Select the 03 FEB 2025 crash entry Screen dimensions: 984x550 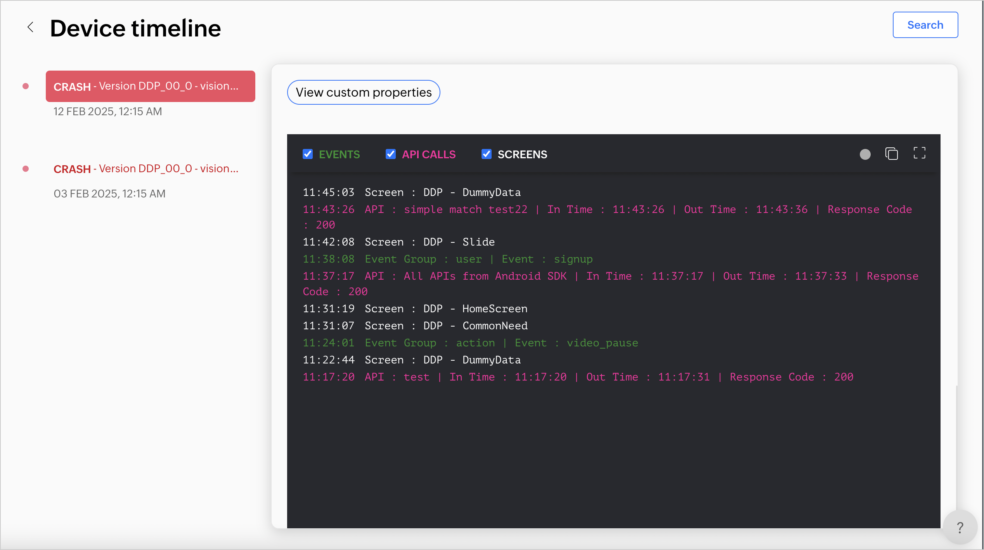pos(146,169)
